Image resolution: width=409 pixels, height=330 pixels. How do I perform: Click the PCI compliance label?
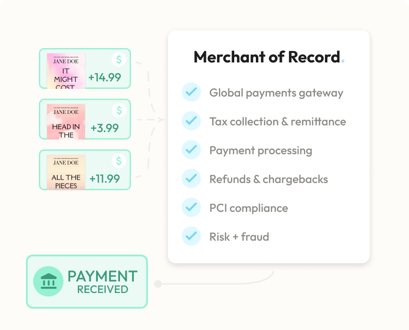(x=249, y=208)
